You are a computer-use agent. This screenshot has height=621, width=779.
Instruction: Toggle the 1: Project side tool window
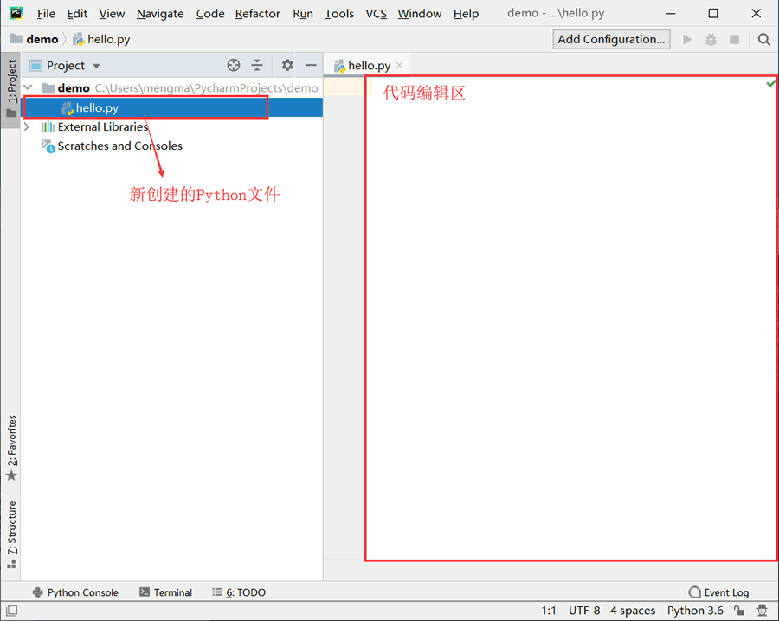coord(11,88)
